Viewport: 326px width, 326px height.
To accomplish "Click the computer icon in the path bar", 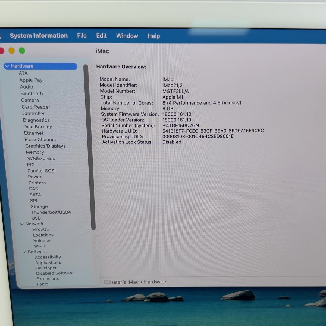I will (107, 282).
